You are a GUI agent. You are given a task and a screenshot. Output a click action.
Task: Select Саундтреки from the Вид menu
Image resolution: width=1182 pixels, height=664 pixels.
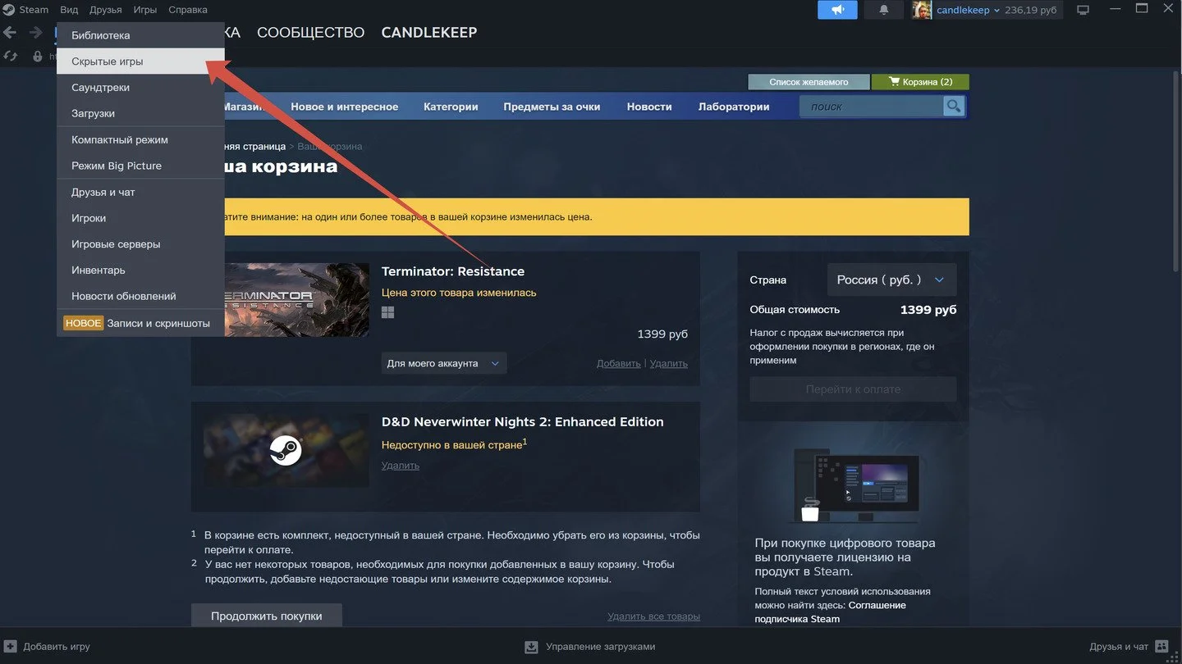point(140,88)
